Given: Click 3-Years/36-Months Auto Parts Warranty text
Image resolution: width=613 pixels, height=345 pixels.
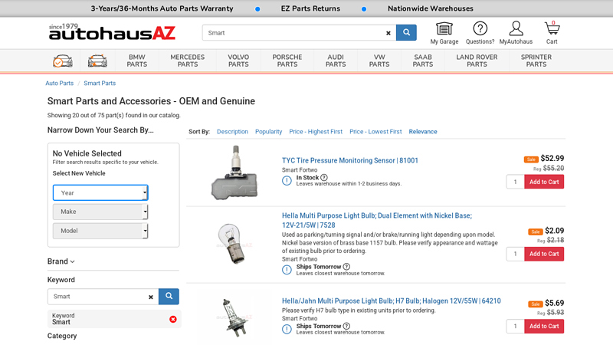Looking at the screenshot, I should [162, 8].
